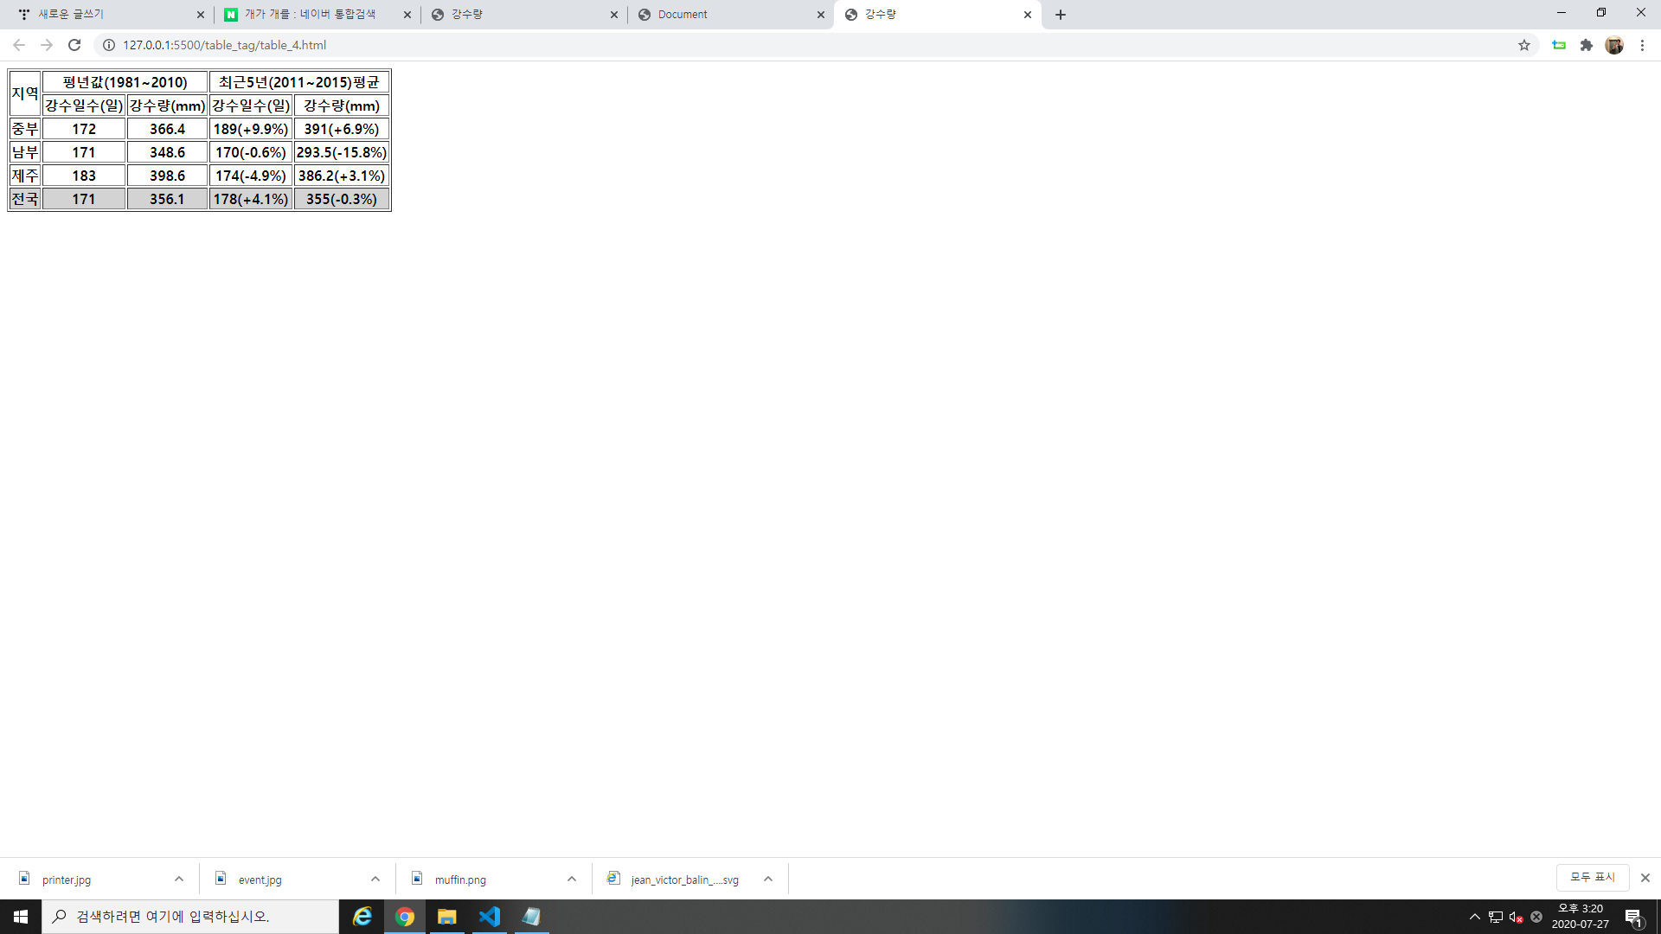Viewport: 1661px width, 934px height.
Task: Open the Extensions puzzle icon
Action: 1587,45
